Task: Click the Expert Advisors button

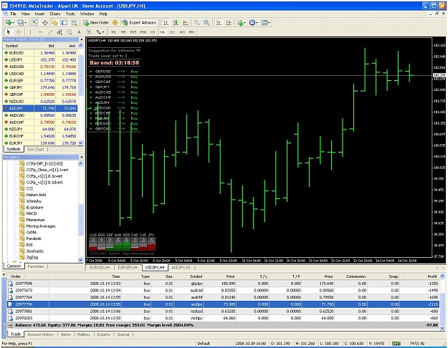Action: pos(139,22)
